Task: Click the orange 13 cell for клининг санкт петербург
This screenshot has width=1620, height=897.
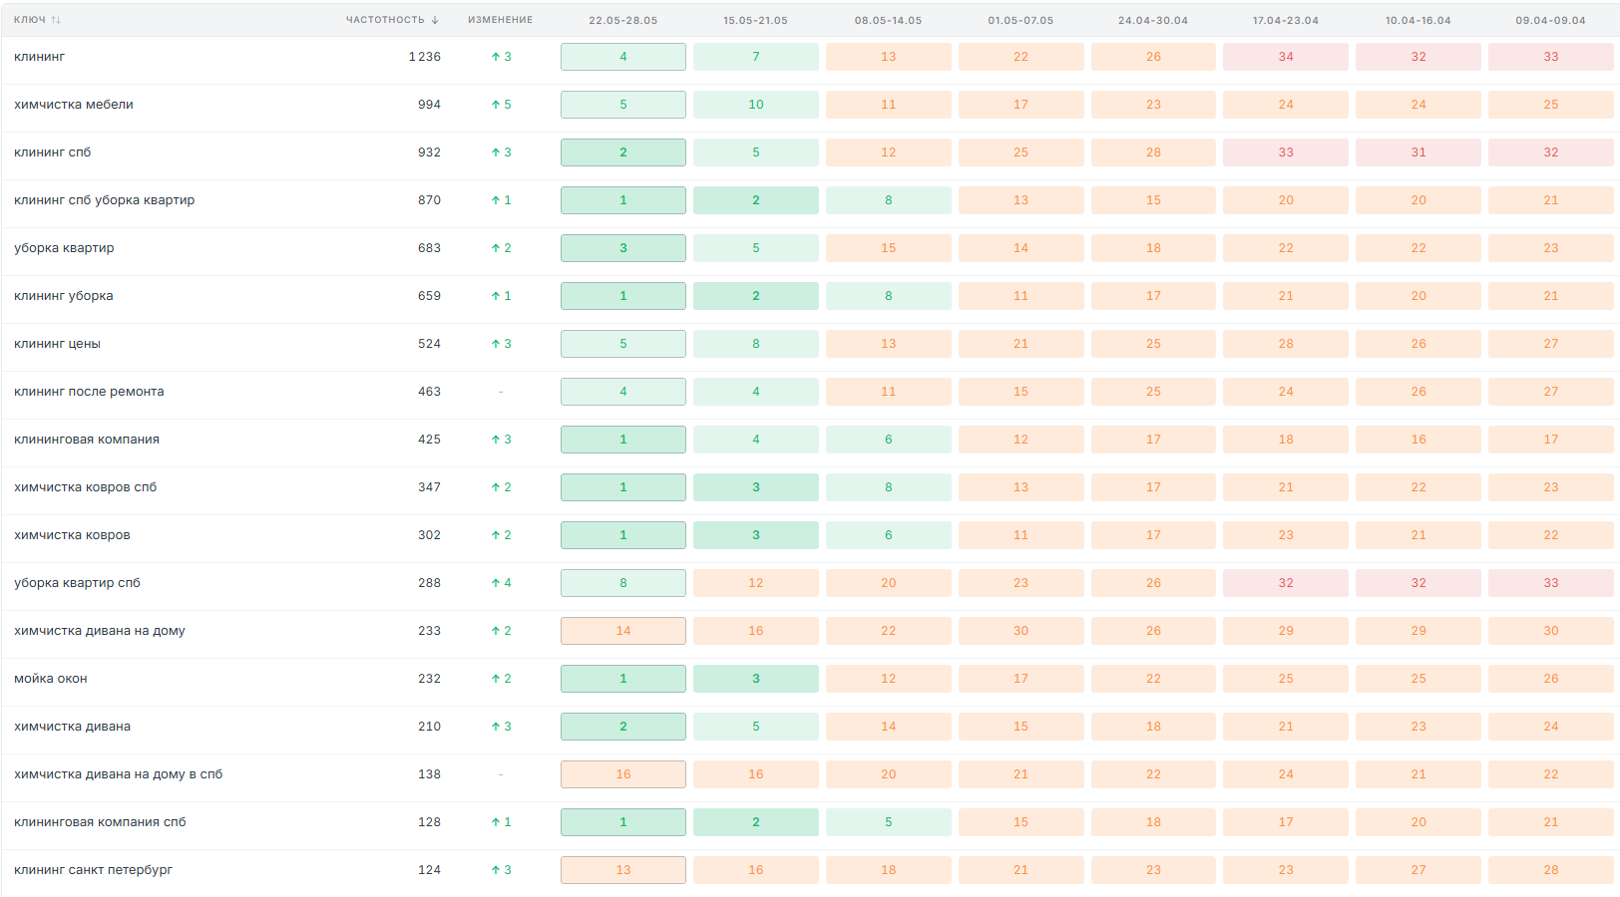Action: (623, 870)
